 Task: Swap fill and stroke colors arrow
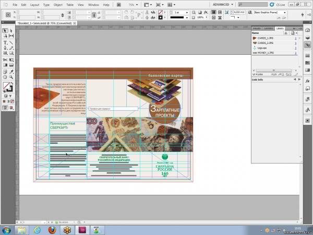click(12, 83)
